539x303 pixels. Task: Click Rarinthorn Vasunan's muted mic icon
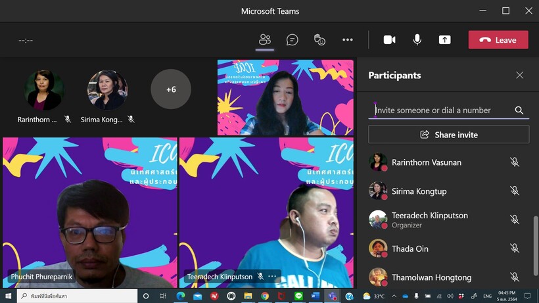click(x=515, y=162)
